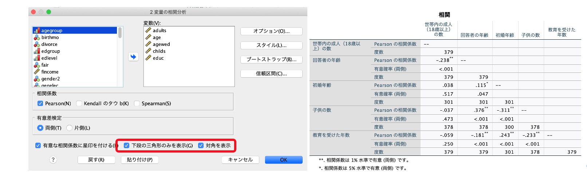Click the -.311** correlation cell
The width and height of the screenshot is (587, 174).
coord(505,110)
